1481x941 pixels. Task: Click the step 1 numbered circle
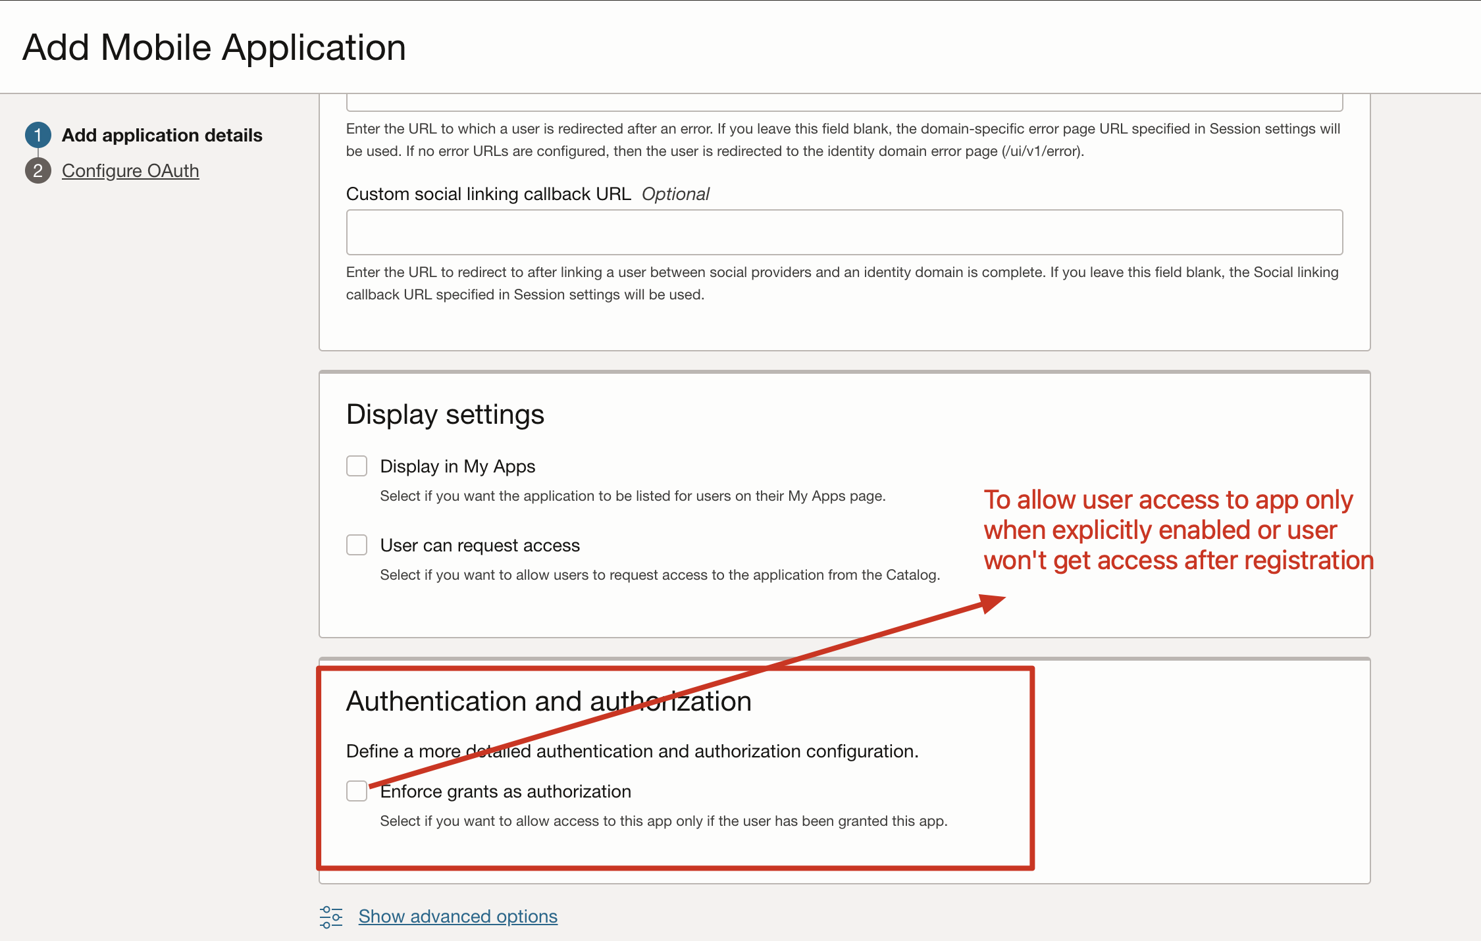[38, 135]
